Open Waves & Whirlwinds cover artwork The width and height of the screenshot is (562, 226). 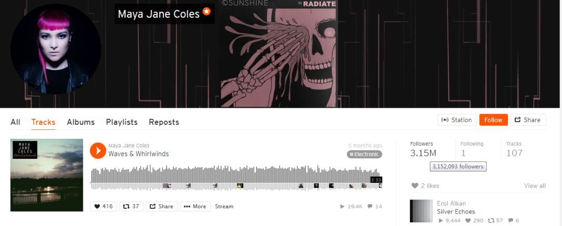(x=47, y=175)
